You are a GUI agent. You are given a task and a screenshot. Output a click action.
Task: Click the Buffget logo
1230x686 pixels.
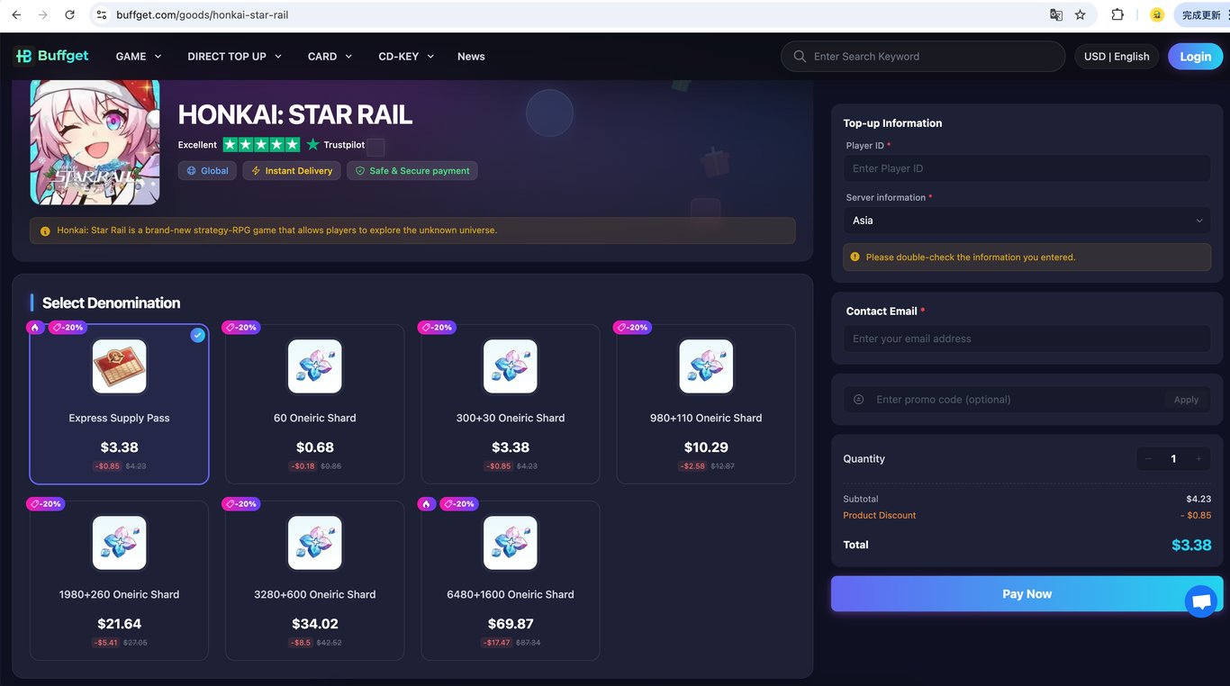point(51,56)
